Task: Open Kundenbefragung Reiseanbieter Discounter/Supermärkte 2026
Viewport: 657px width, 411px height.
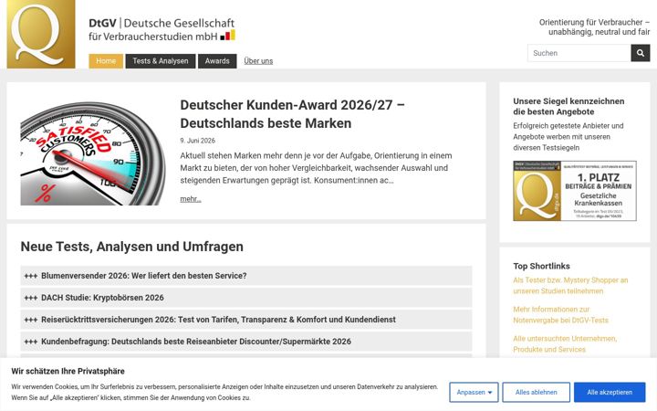Action: pos(246,341)
